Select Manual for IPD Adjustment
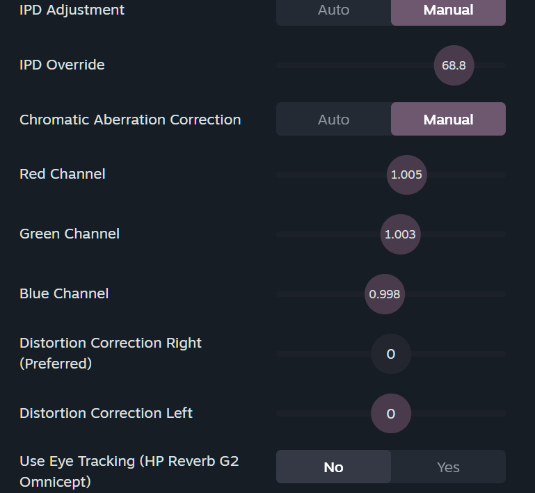 pyautogui.click(x=448, y=10)
